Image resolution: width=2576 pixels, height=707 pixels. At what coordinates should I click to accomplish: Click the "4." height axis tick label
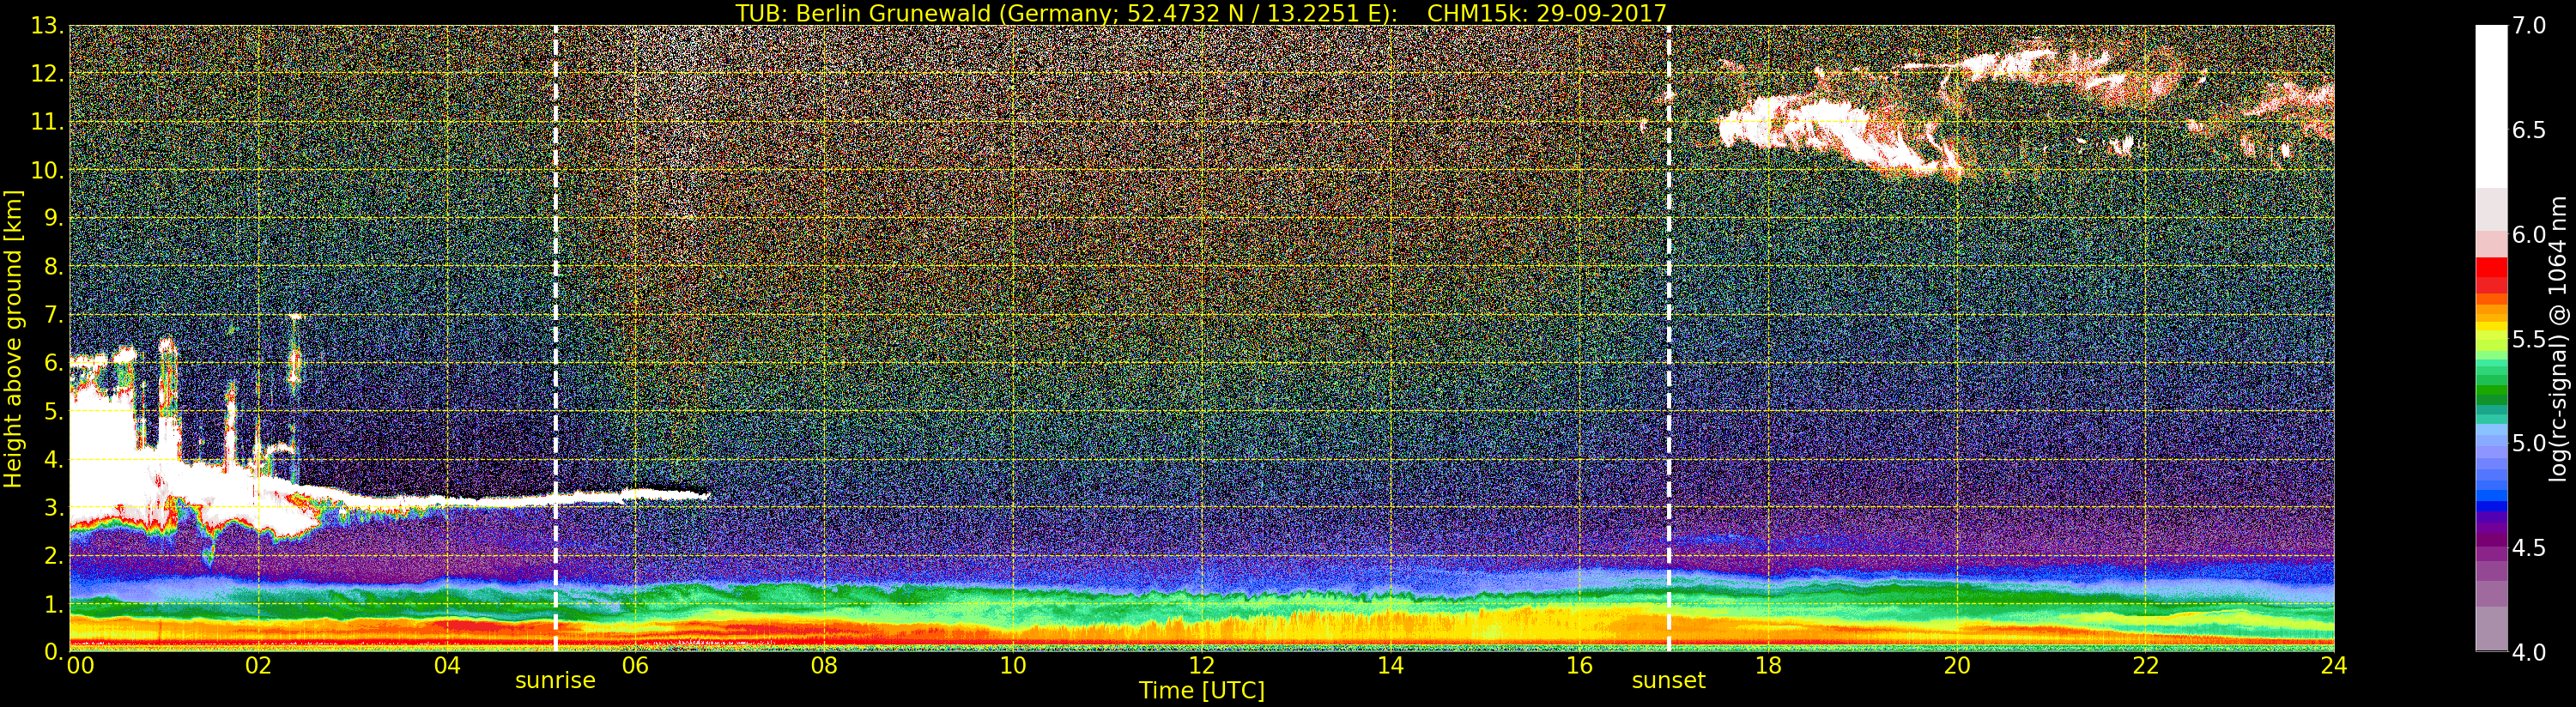click(x=53, y=460)
